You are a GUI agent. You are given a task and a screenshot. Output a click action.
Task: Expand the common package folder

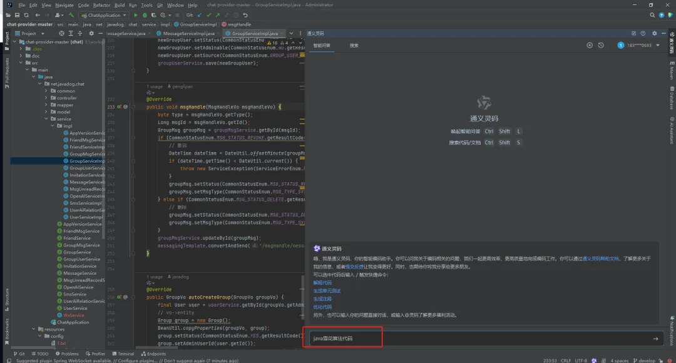click(x=46, y=91)
